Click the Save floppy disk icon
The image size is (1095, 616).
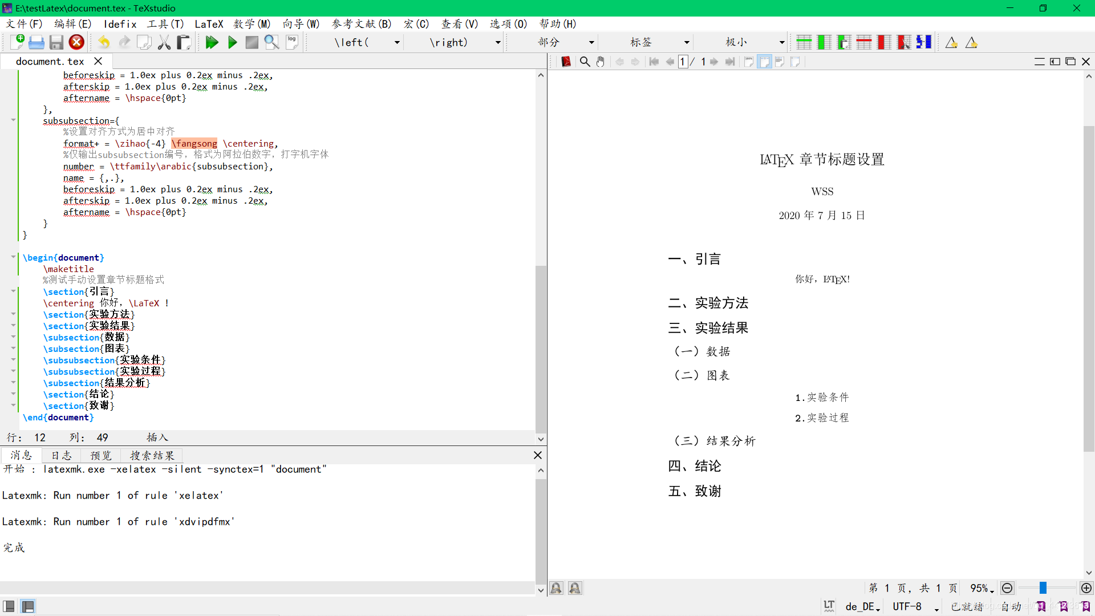(56, 42)
